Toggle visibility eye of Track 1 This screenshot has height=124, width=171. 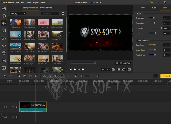click(13, 117)
